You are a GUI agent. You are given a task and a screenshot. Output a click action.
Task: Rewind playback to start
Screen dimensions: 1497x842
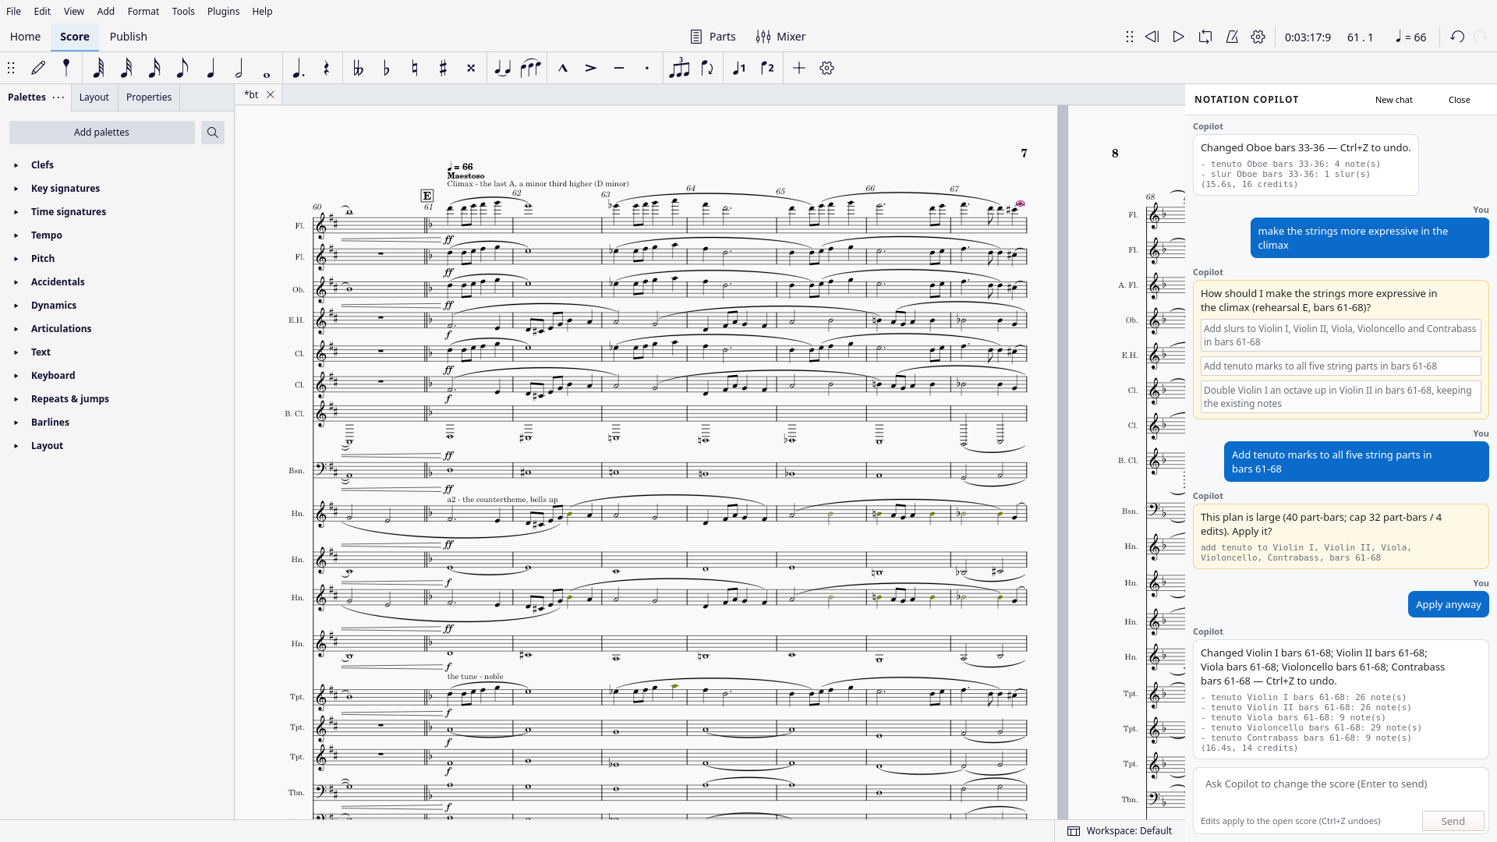pyautogui.click(x=1152, y=37)
